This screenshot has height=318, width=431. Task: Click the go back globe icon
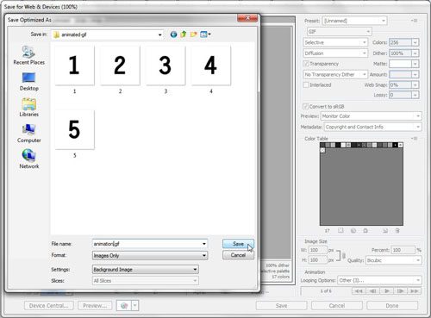pyautogui.click(x=173, y=34)
